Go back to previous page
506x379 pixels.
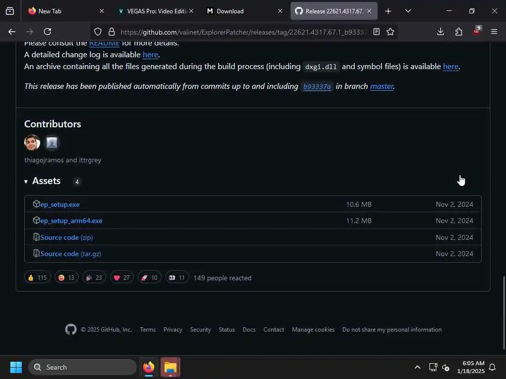[x=12, y=32]
